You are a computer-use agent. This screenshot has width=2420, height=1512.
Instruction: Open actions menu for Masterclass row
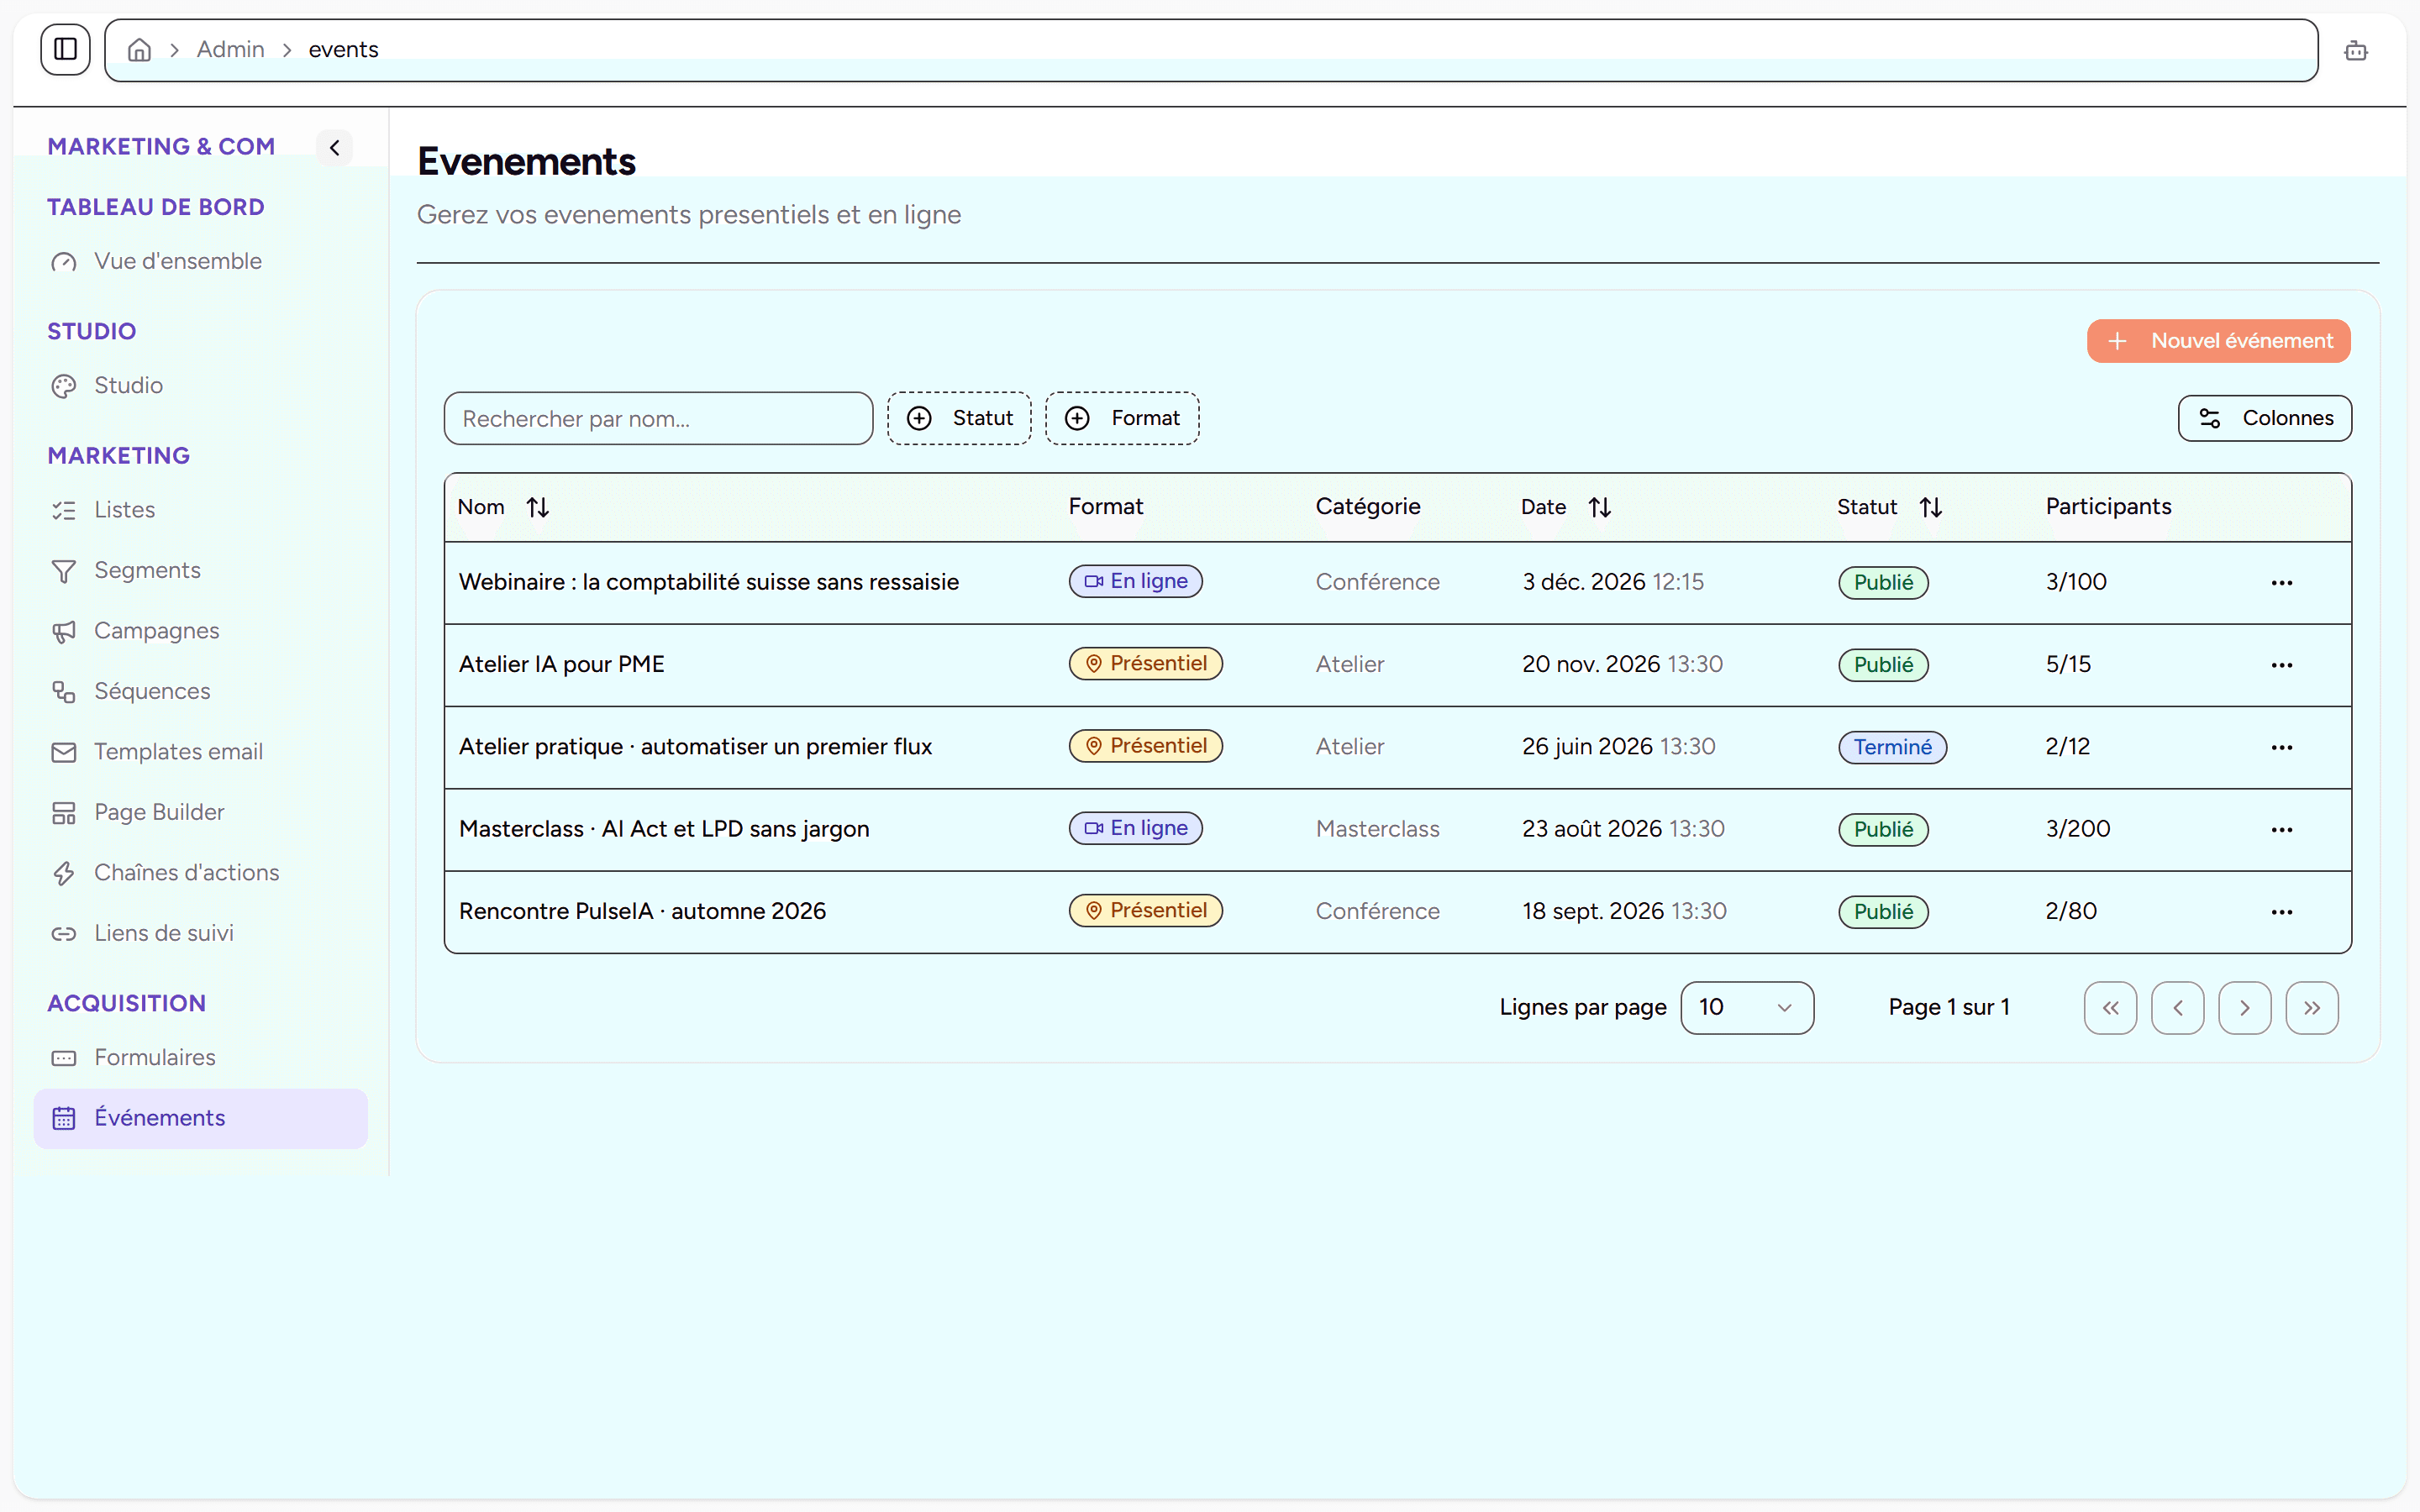[x=2281, y=830]
